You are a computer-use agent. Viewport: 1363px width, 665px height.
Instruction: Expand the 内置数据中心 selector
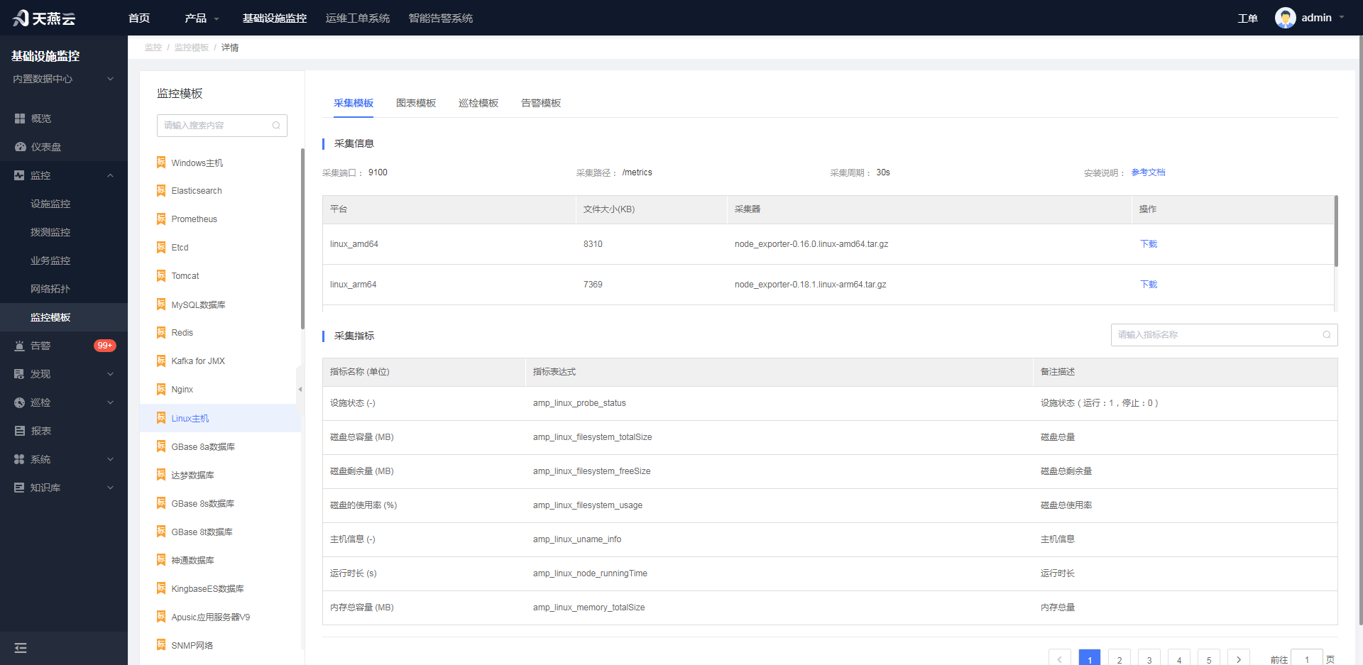(62, 79)
